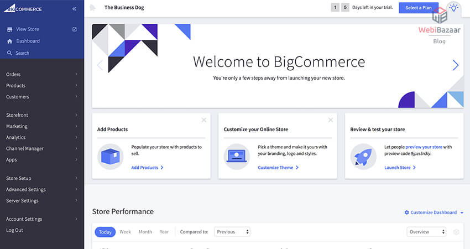Switch performance range to Month
This screenshot has height=249, width=470.
pyautogui.click(x=145, y=232)
